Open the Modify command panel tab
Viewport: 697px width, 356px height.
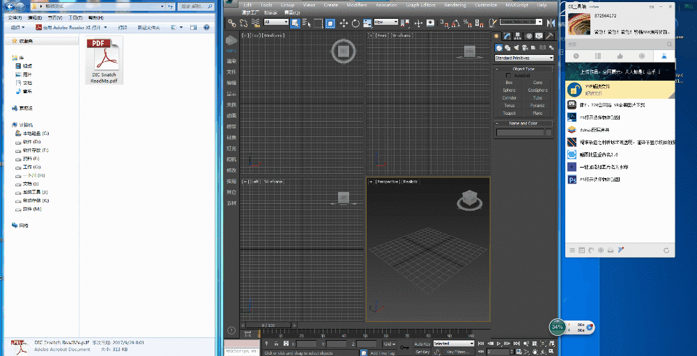pyautogui.click(x=507, y=36)
